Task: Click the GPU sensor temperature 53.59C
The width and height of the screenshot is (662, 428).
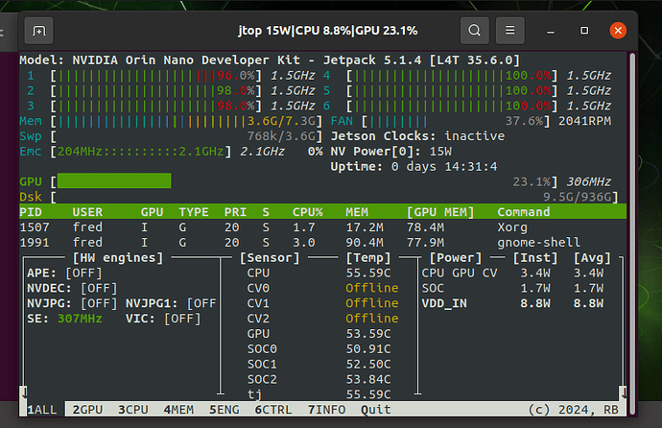Action: (x=368, y=334)
